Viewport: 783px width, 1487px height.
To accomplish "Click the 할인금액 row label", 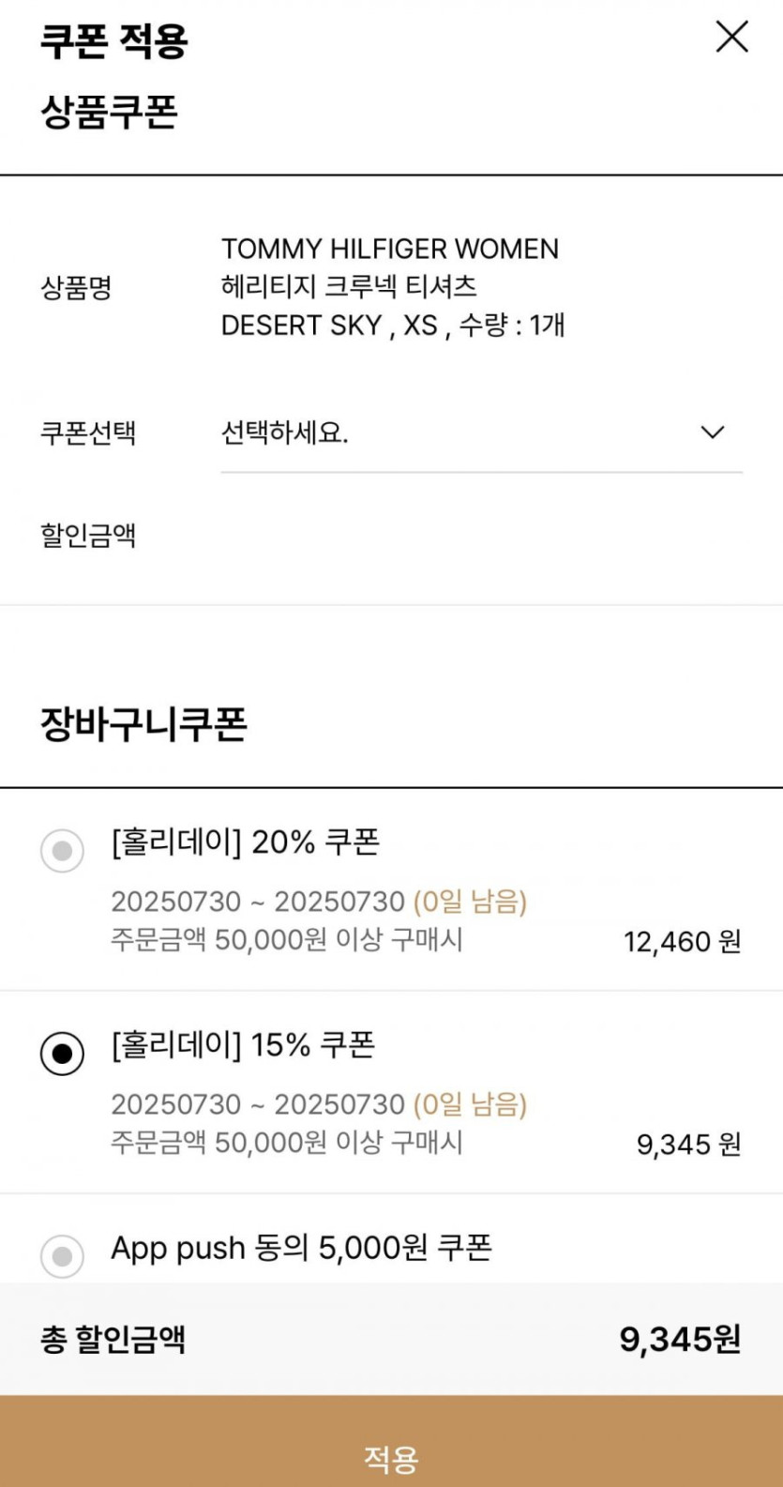I will pyautogui.click(x=88, y=536).
